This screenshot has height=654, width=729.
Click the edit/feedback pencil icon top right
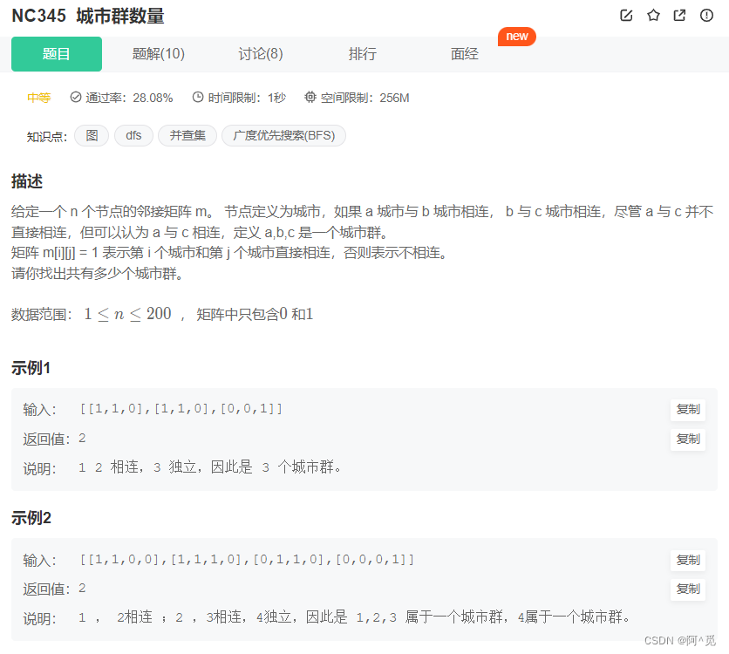click(x=626, y=15)
